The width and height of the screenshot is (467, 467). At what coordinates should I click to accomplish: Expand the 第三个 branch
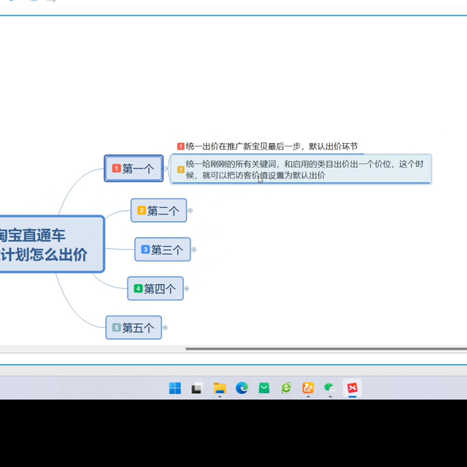click(194, 250)
